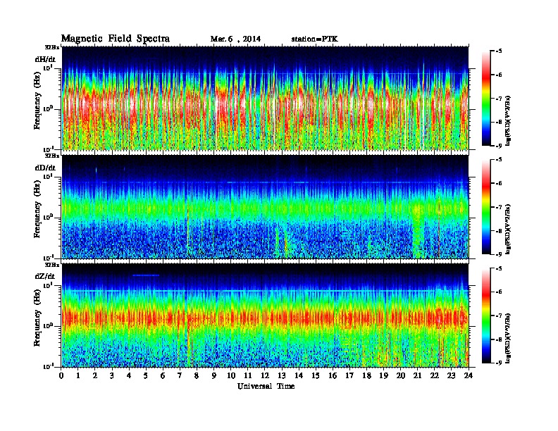
Task: Click the 'dD/dt' panel label
Action: coord(45,168)
